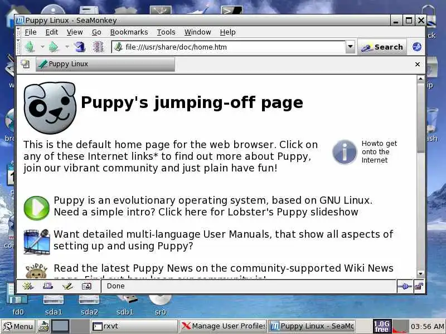Click the page vertical scrollbar thumb
Screen dimensions: 446x334
421,118
